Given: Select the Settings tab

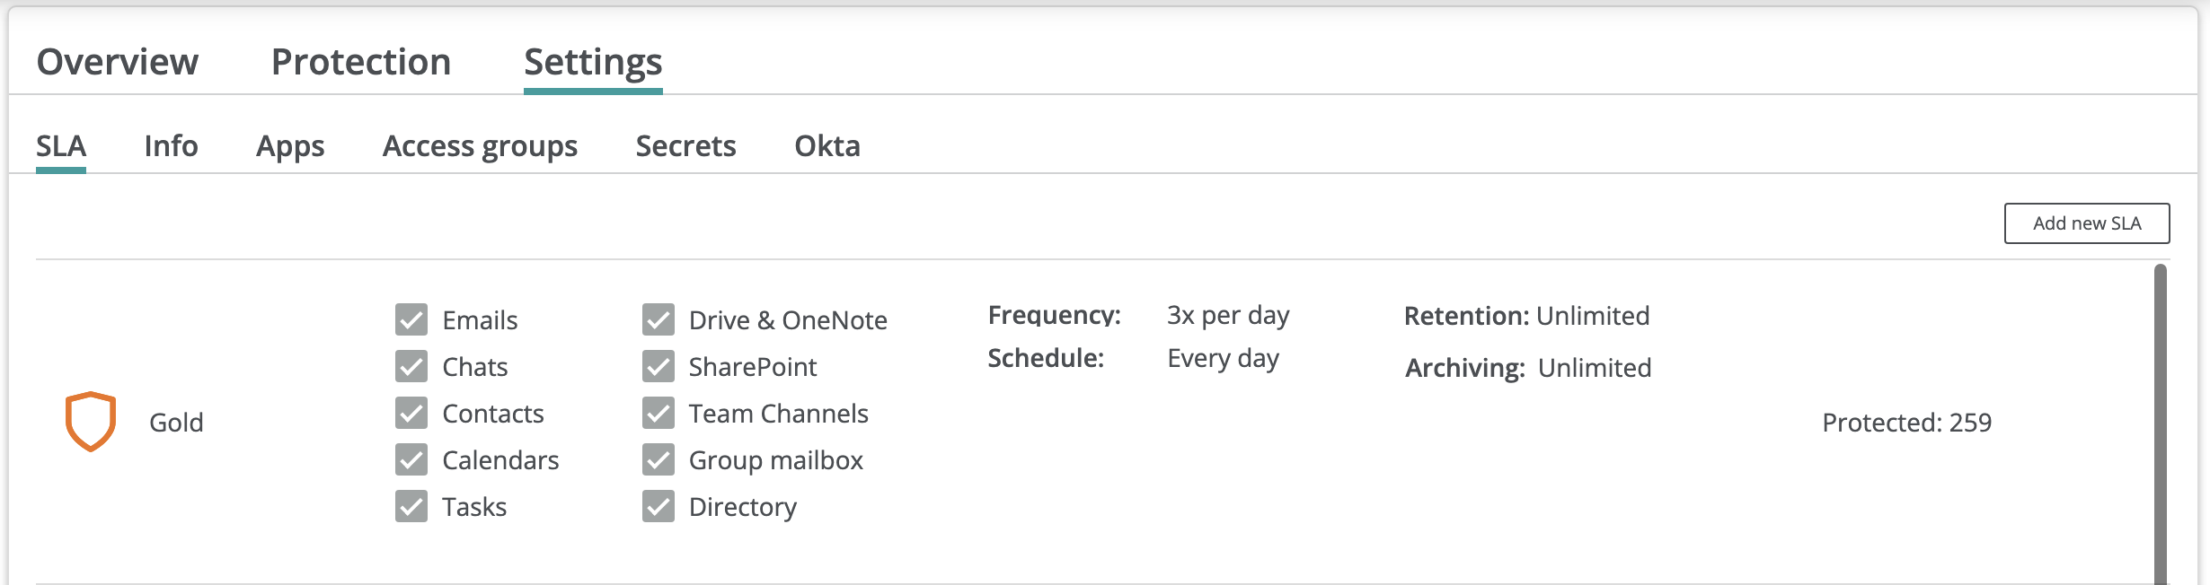Looking at the screenshot, I should pos(593,62).
